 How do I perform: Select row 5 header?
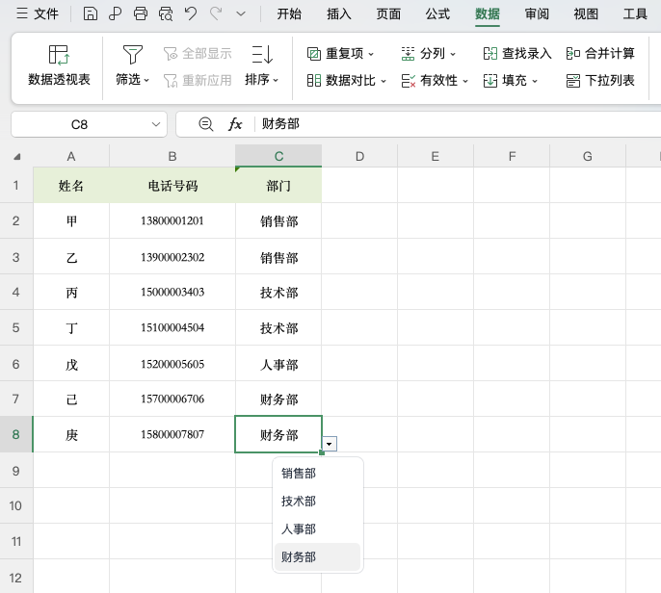click(x=16, y=327)
